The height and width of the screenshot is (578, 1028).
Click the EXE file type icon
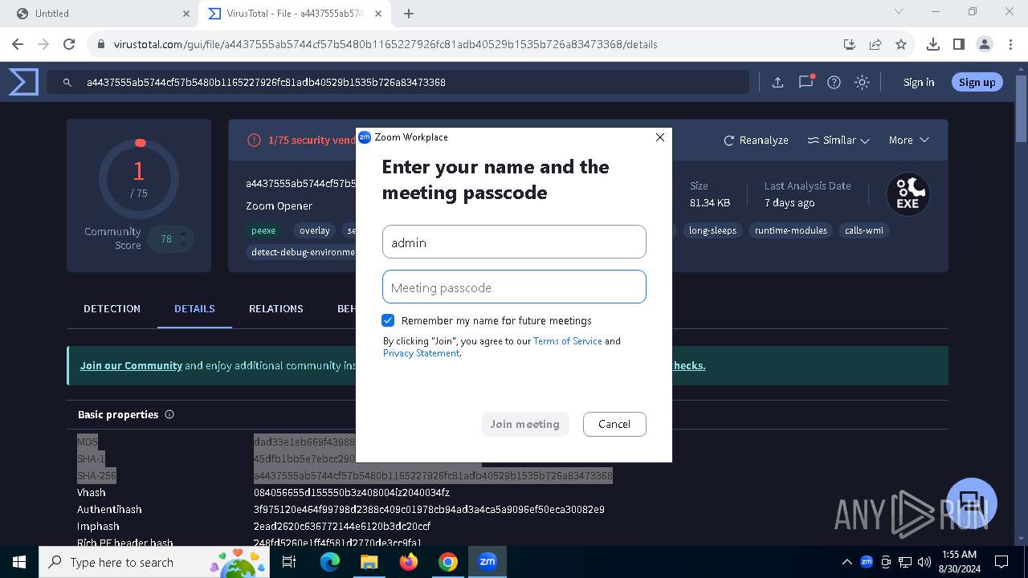click(x=908, y=194)
